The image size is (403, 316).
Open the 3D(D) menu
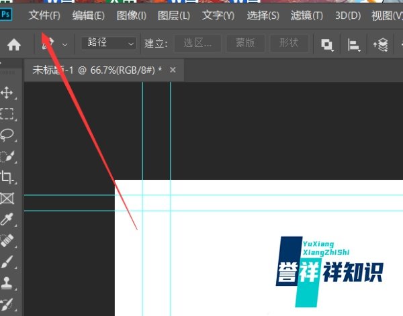(x=348, y=15)
